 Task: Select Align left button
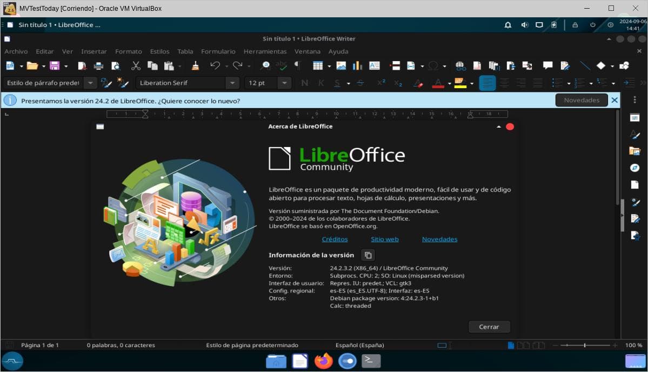click(487, 83)
